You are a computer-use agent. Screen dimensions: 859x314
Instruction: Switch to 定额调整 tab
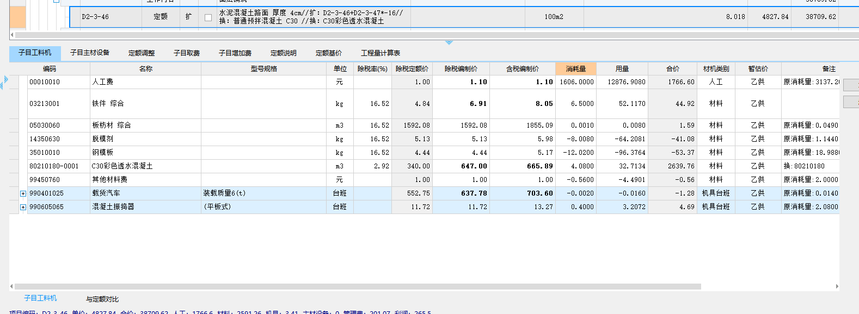(142, 53)
